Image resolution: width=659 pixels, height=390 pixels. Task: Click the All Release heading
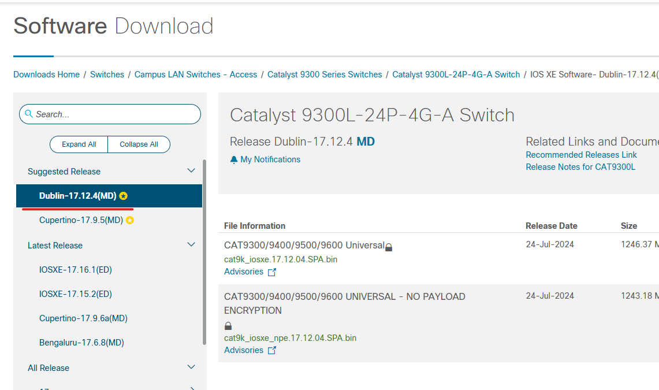(x=49, y=368)
